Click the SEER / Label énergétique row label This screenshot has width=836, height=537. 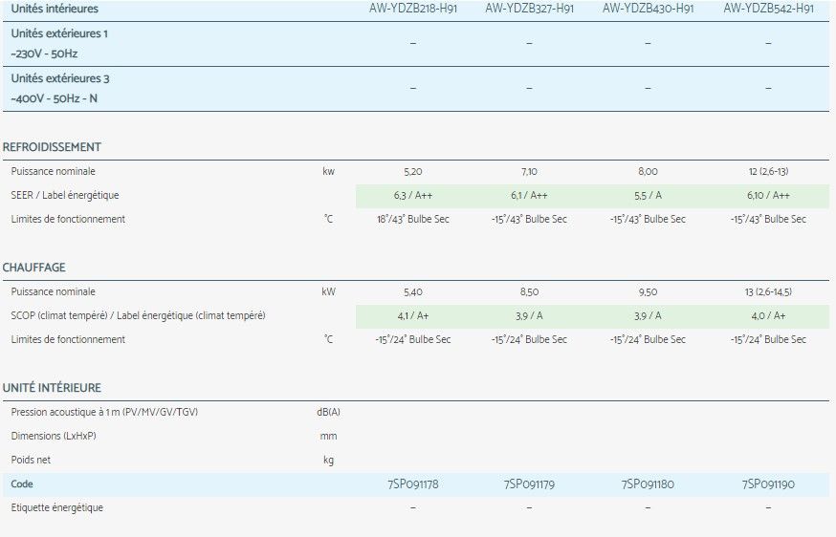pos(65,196)
